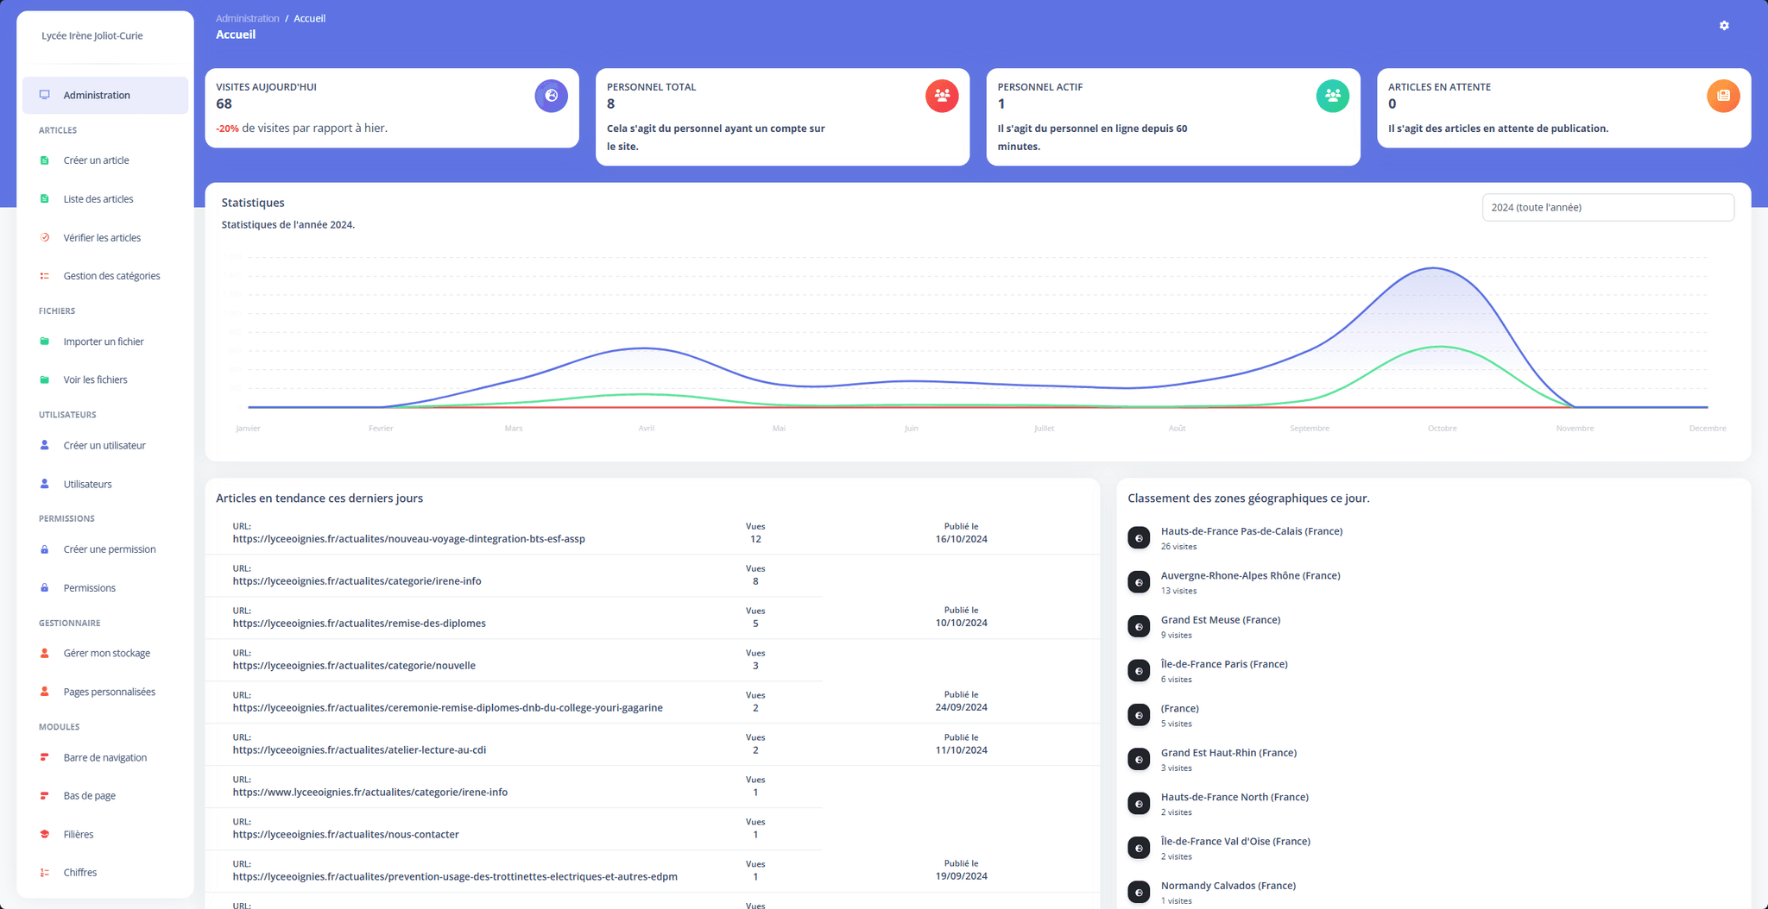Click the orange user icon beside Pages personnalisées
Screen dimensions: 1768x909
(x=45, y=692)
